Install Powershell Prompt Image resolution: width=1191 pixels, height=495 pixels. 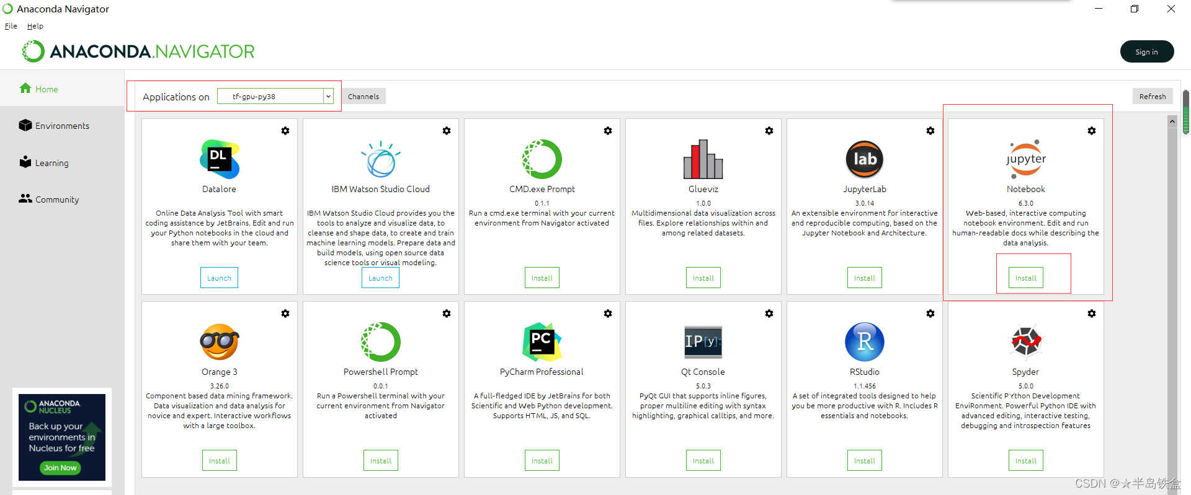pyautogui.click(x=381, y=460)
